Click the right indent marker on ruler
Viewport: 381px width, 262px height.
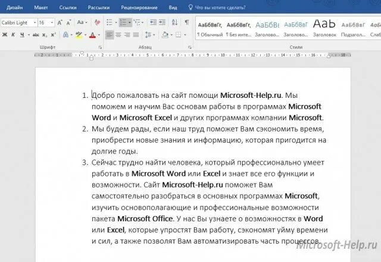point(329,56)
